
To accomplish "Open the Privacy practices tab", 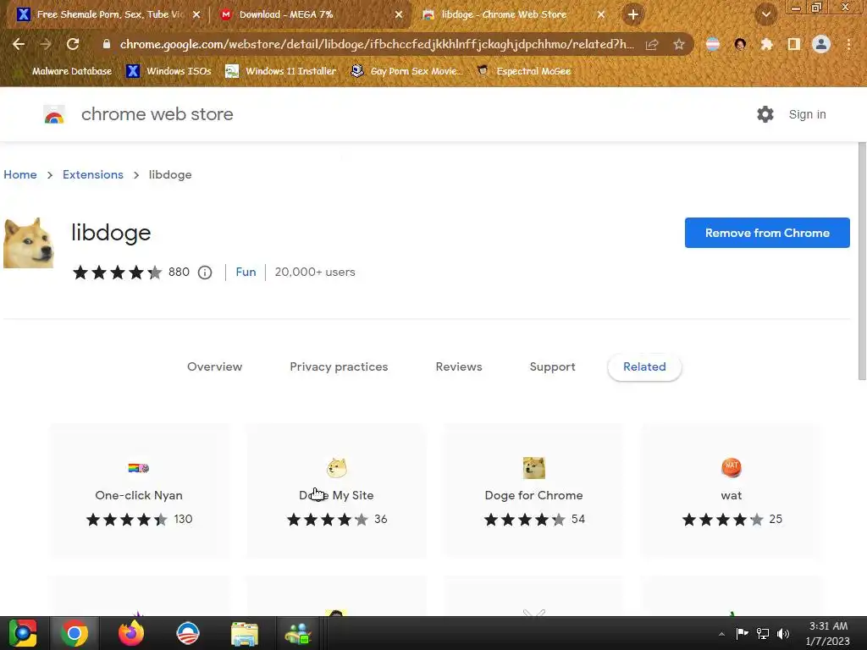I will (x=339, y=367).
